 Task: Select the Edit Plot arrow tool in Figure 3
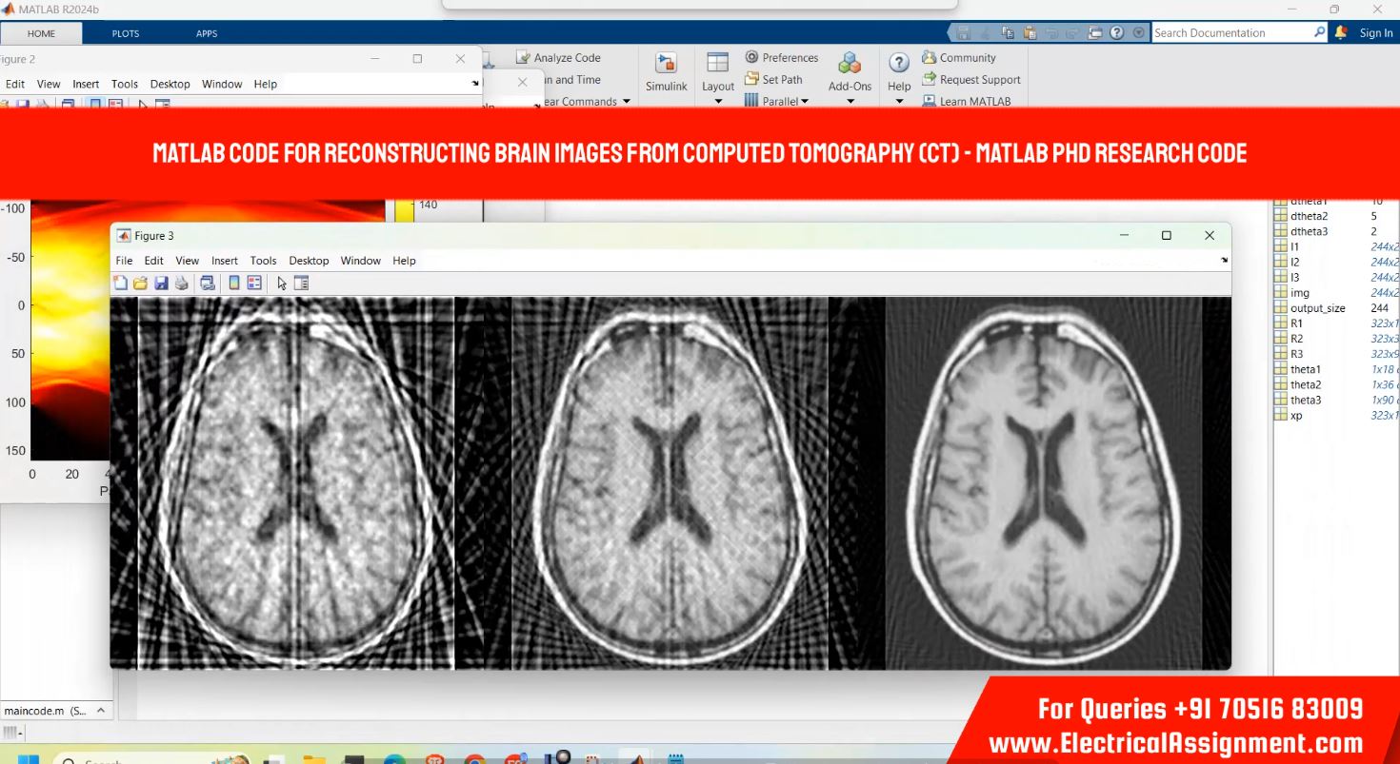point(282,283)
